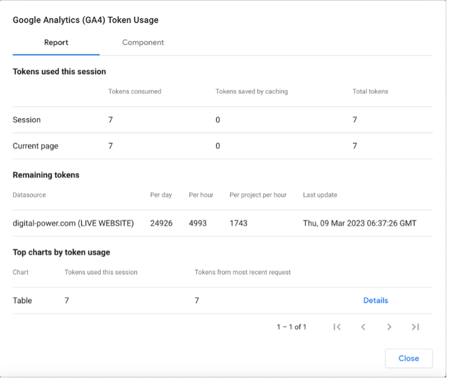Click the Tokens from most recent request header
Viewport: 449px width, 380px height.
(242, 272)
